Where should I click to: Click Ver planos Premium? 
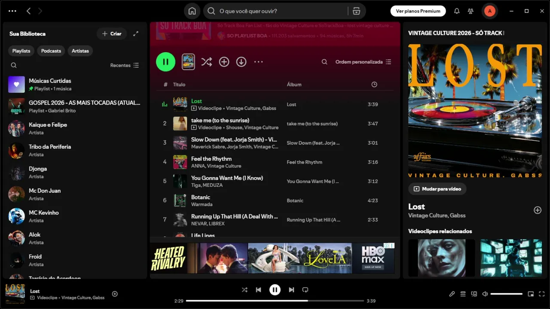point(418,11)
